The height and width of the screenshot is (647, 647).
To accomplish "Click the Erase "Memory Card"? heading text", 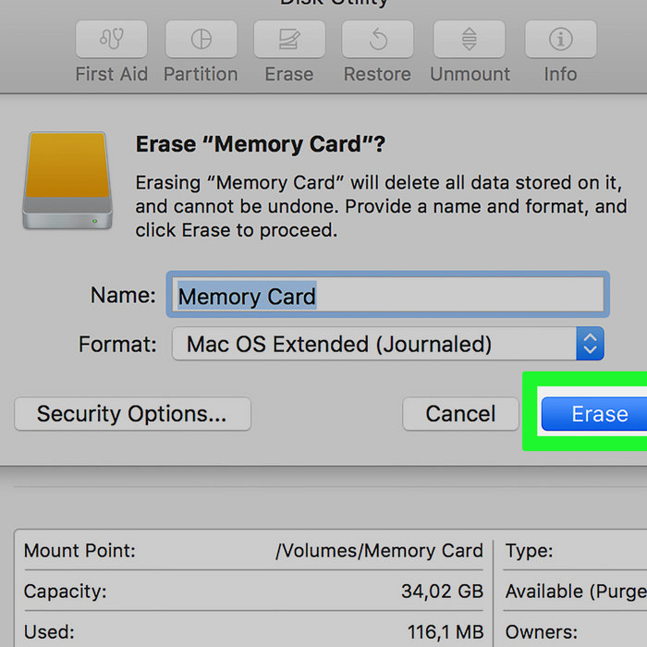I will coord(261,144).
